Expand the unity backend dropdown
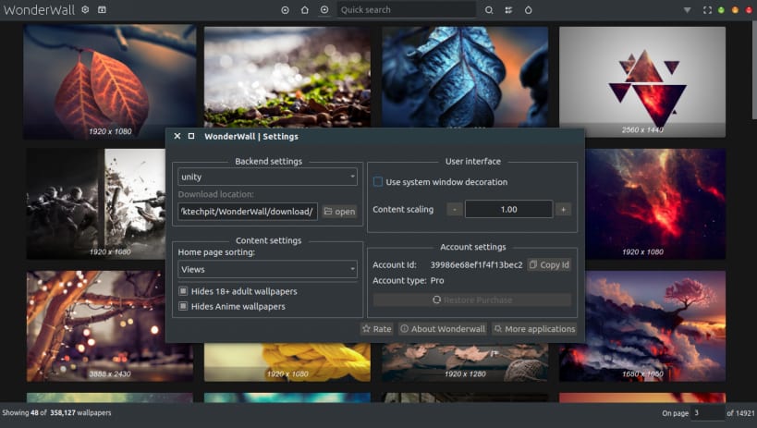This screenshot has width=757, height=428. coord(267,177)
